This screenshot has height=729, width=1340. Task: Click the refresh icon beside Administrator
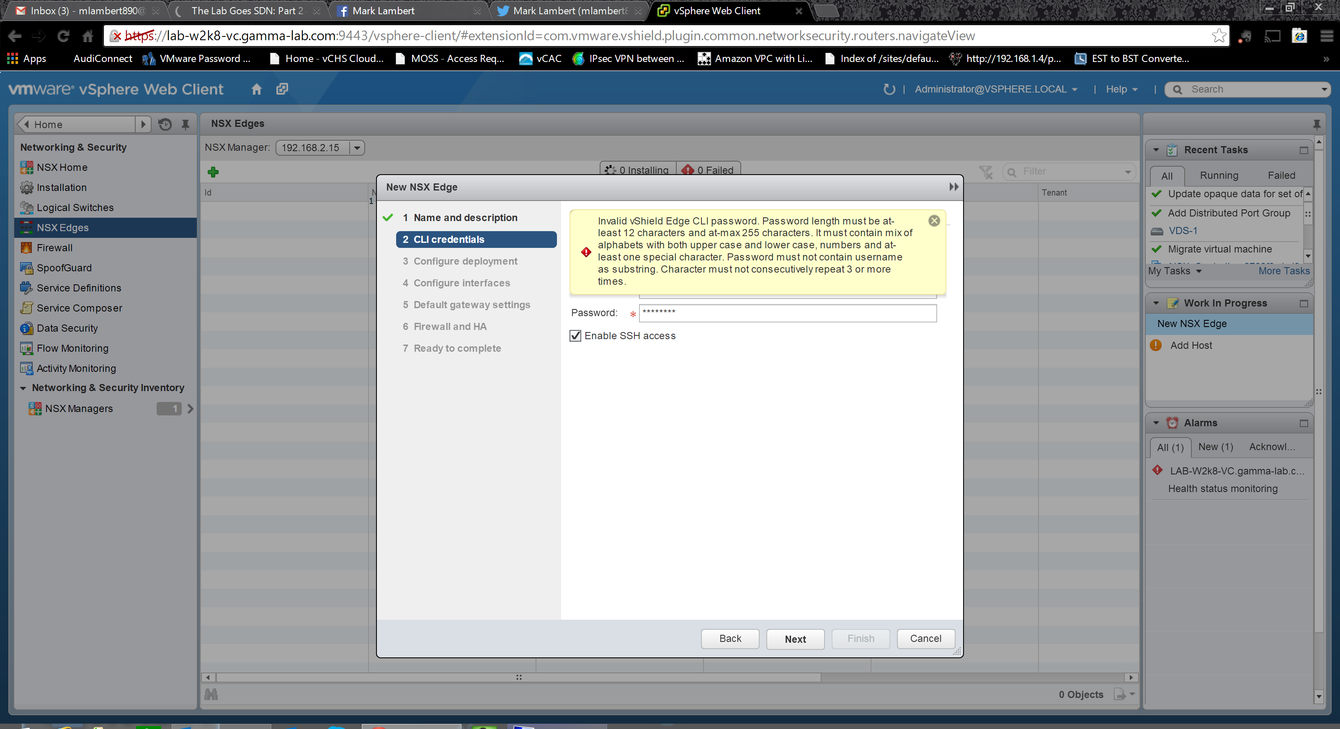[x=889, y=90]
